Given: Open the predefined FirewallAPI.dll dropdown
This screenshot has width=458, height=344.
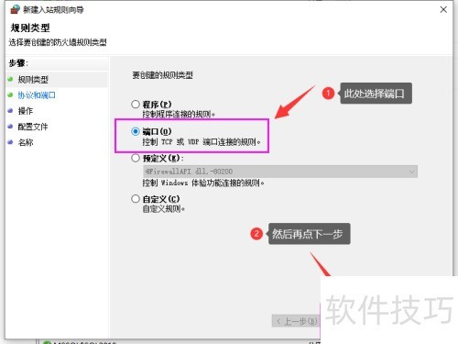Looking at the screenshot, I should pyautogui.click(x=280, y=172).
